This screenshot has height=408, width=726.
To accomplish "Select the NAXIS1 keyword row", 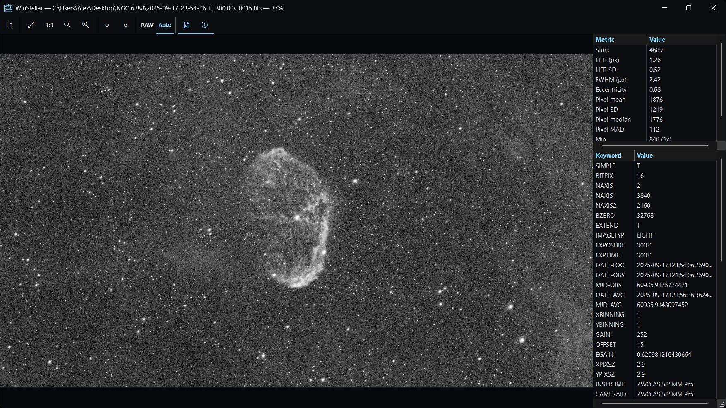I will coord(655,195).
